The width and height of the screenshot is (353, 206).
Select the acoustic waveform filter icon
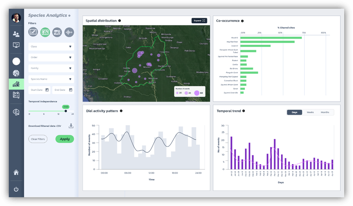click(x=69, y=32)
